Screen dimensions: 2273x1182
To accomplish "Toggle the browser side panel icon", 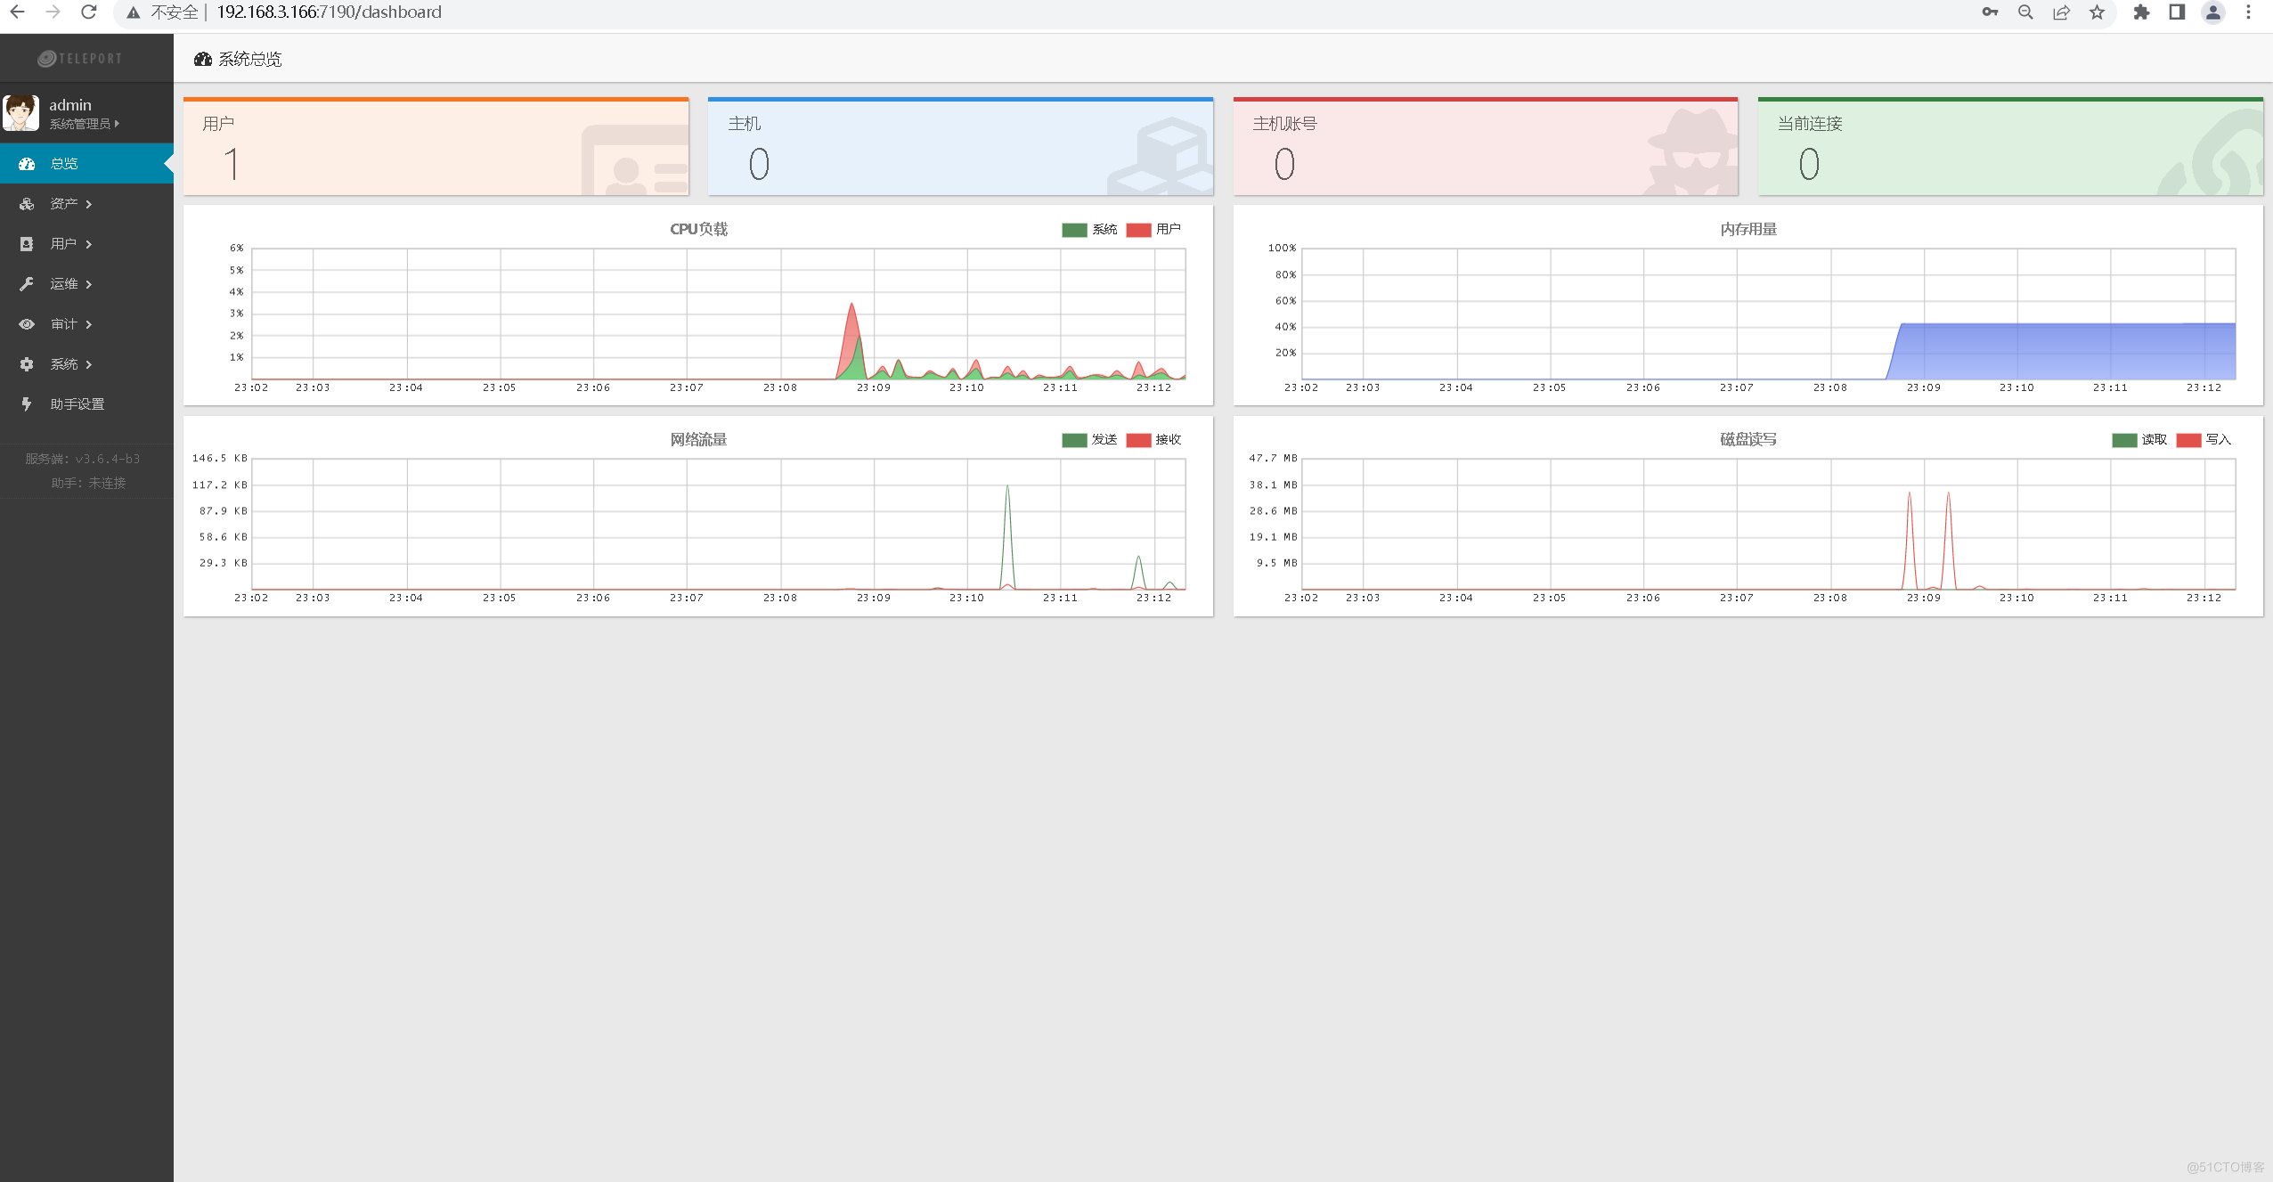I will pyautogui.click(x=2177, y=12).
